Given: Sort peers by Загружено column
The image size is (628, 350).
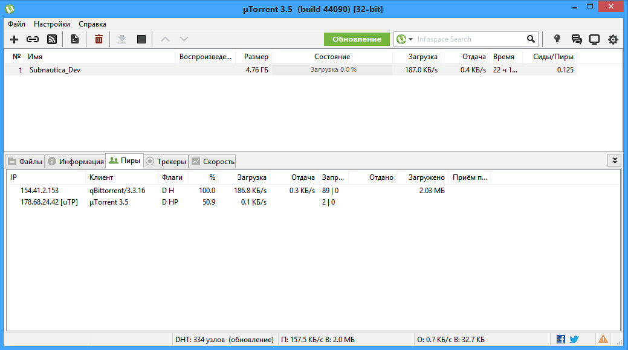Looking at the screenshot, I should coord(423,177).
